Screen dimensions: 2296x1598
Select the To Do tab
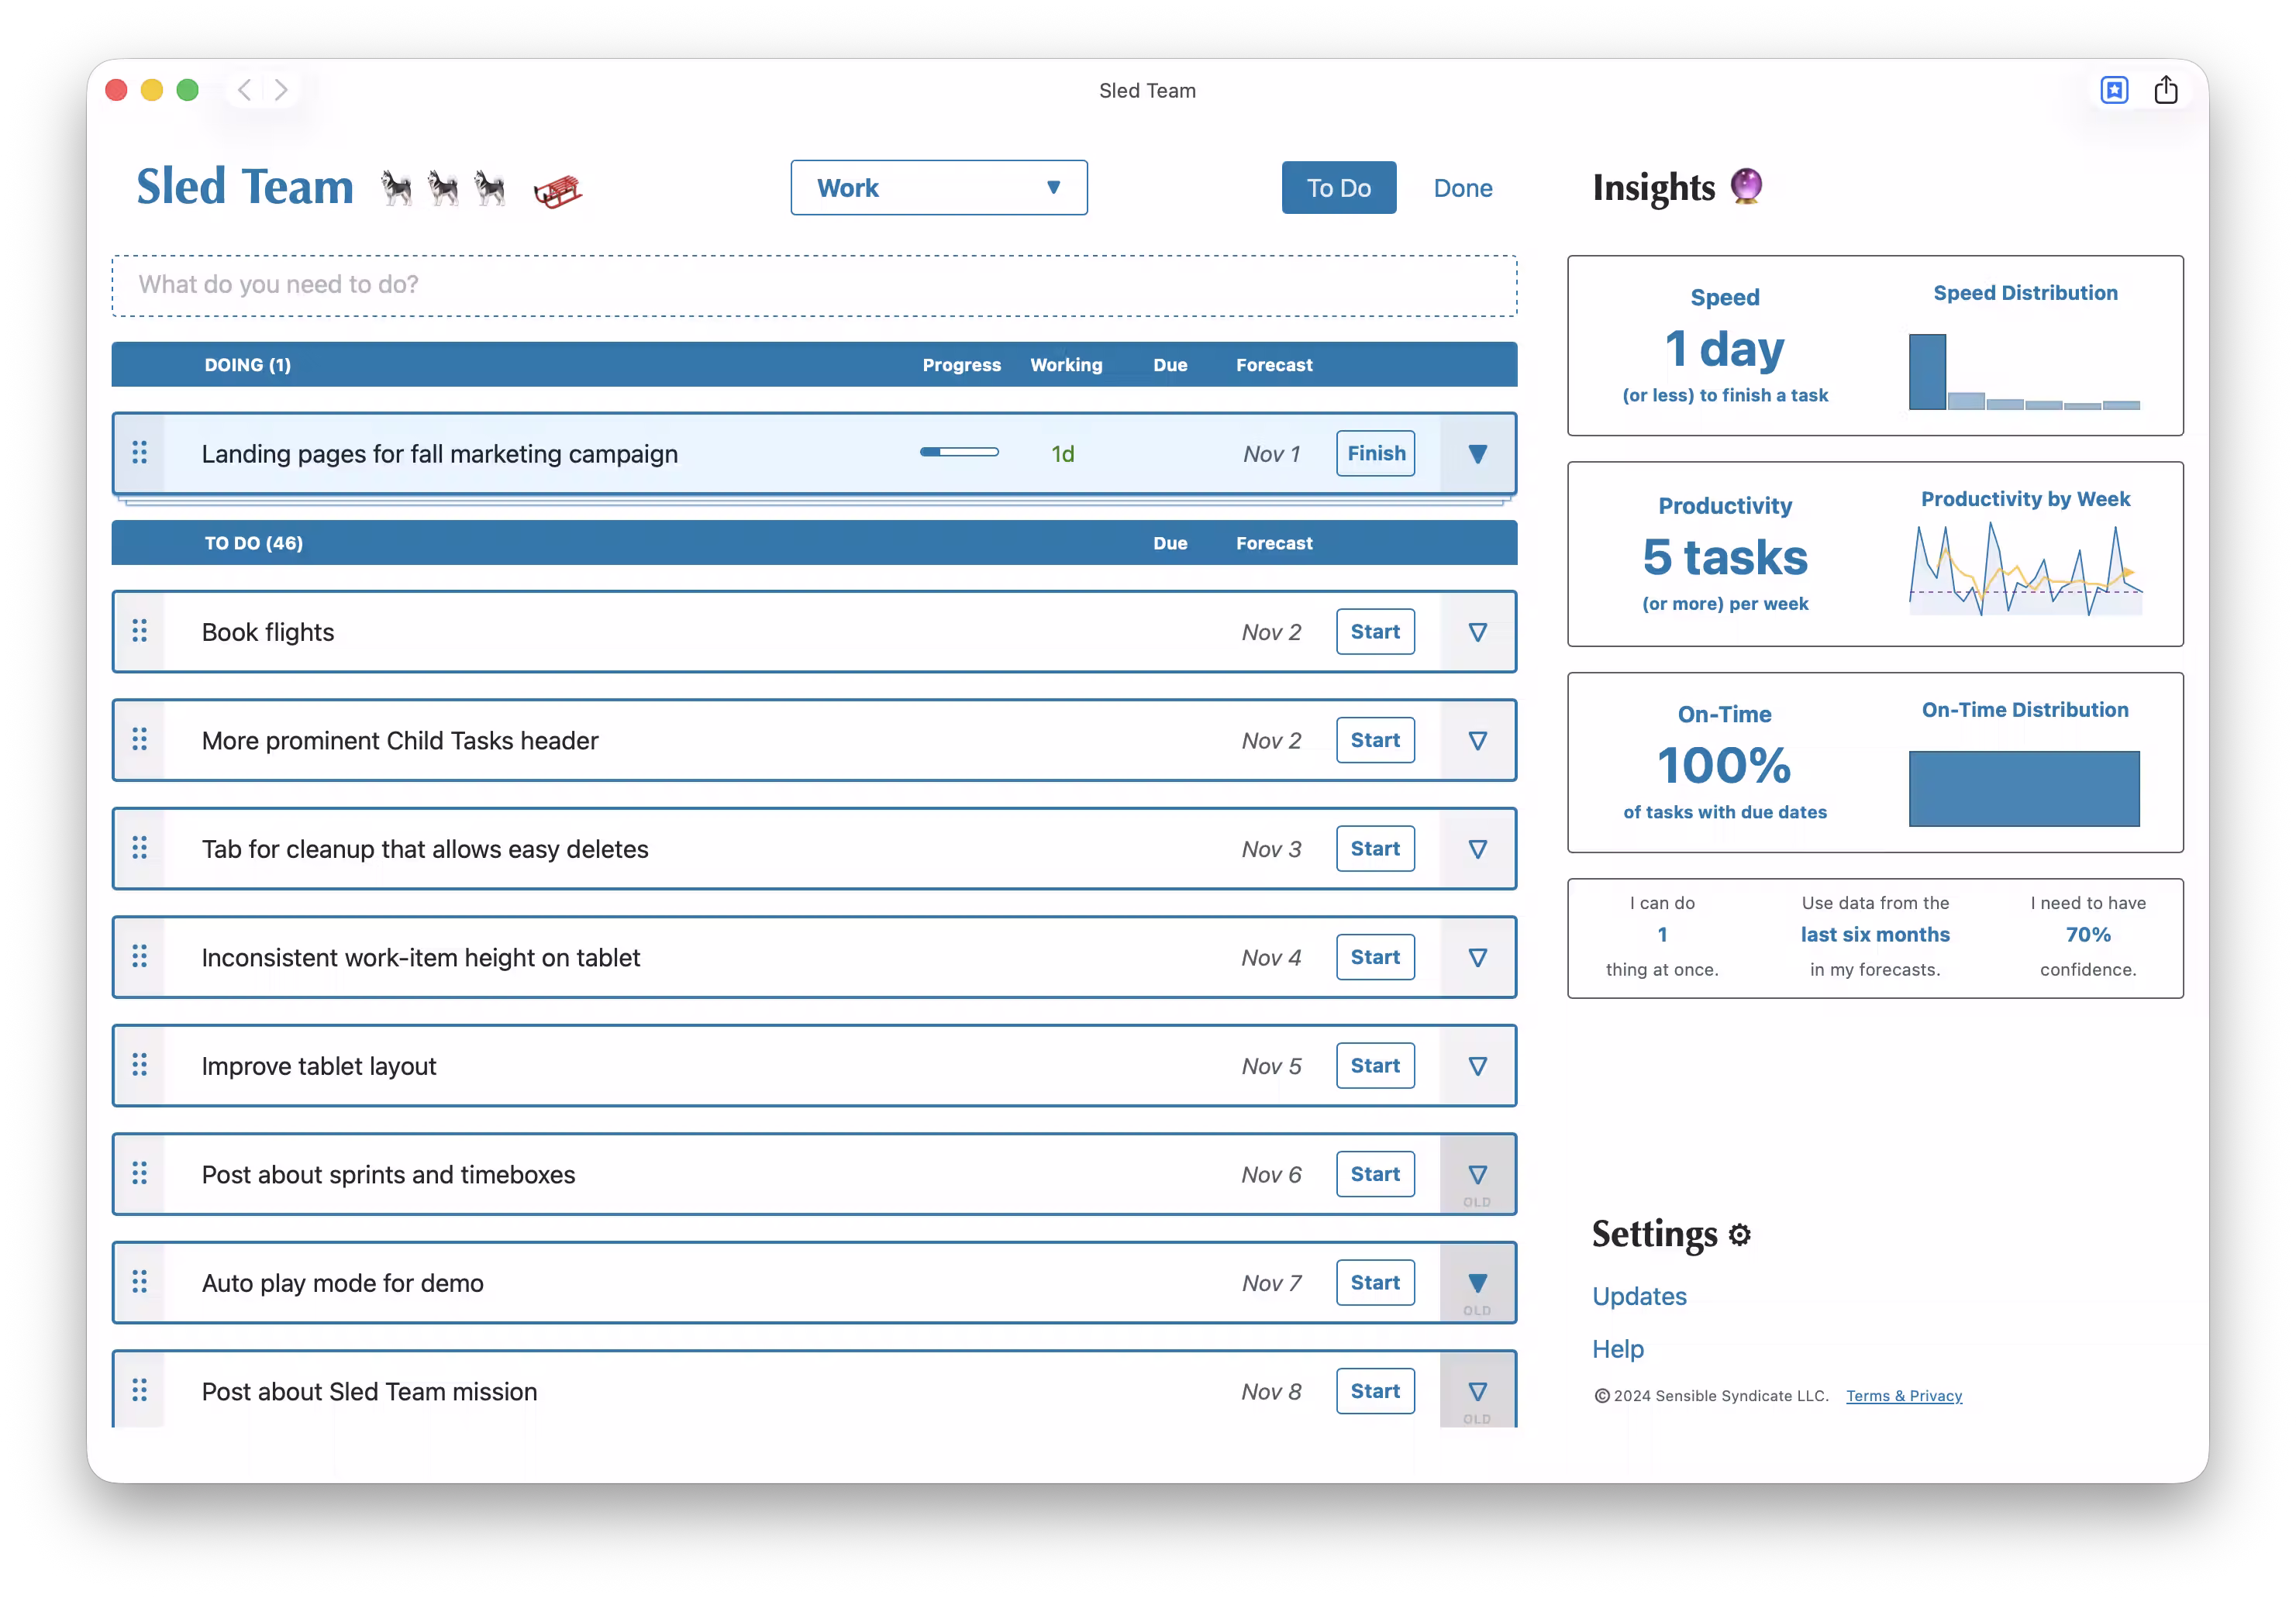(1338, 187)
